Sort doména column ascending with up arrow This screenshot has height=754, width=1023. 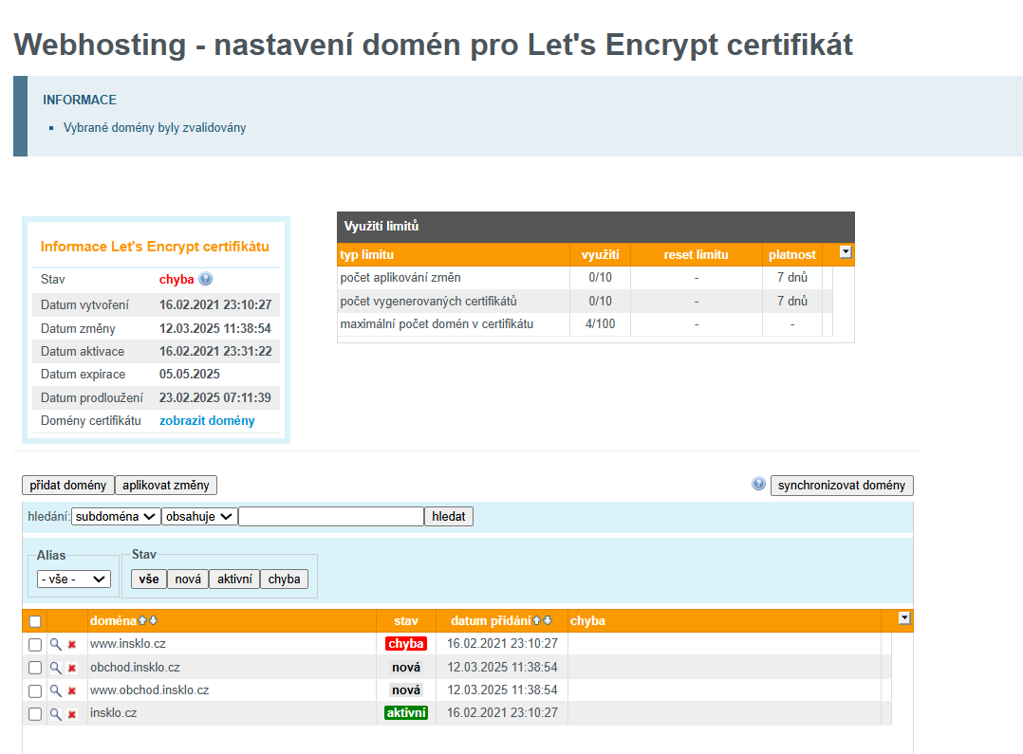pyautogui.click(x=142, y=621)
